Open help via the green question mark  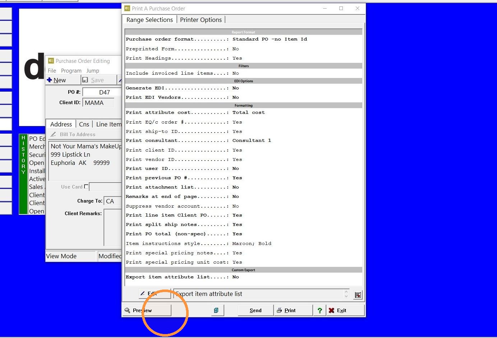tap(319, 310)
